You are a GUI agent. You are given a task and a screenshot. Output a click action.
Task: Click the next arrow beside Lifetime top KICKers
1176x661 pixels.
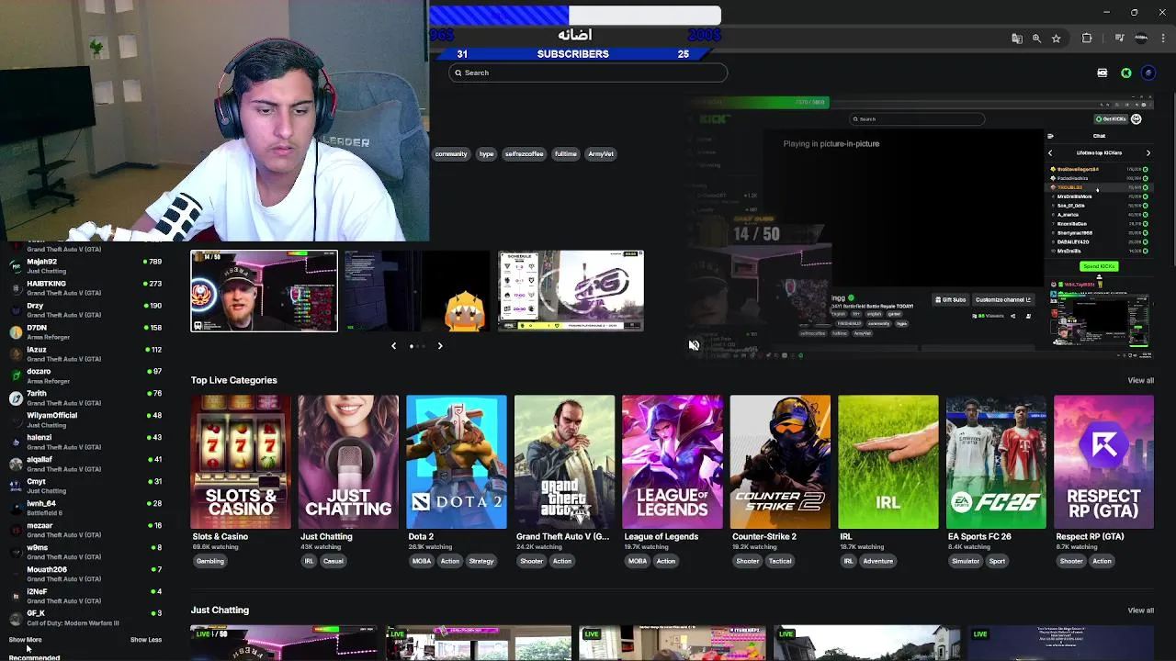(x=1148, y=153)
